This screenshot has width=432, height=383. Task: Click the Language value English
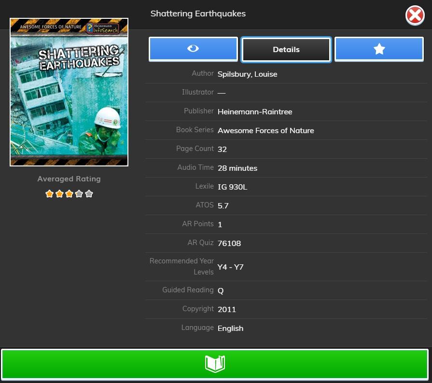[x=230, y=328]
